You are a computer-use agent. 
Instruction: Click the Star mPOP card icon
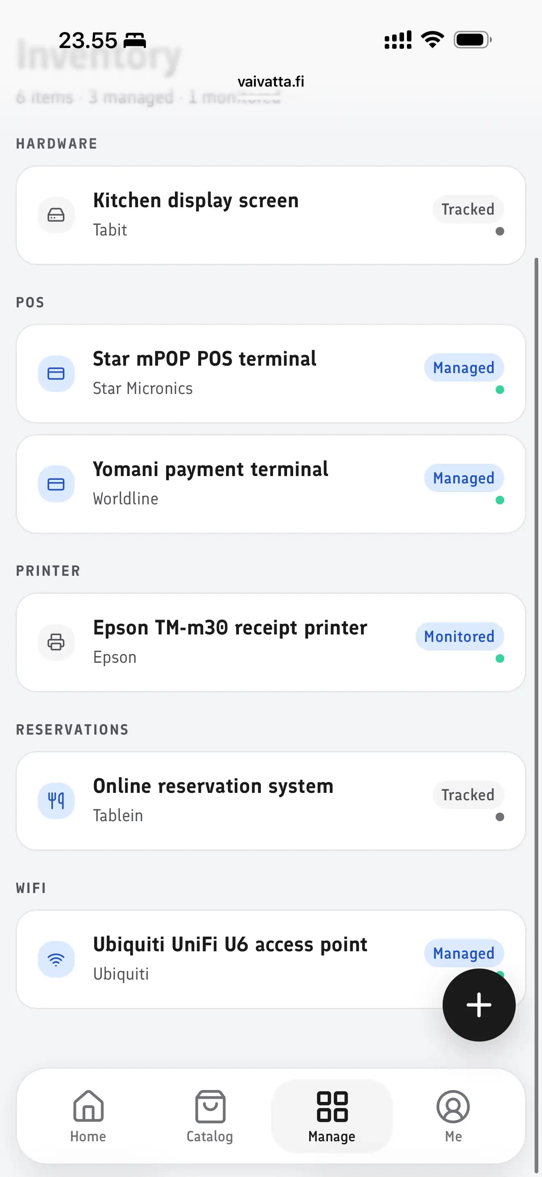(56, 373)
